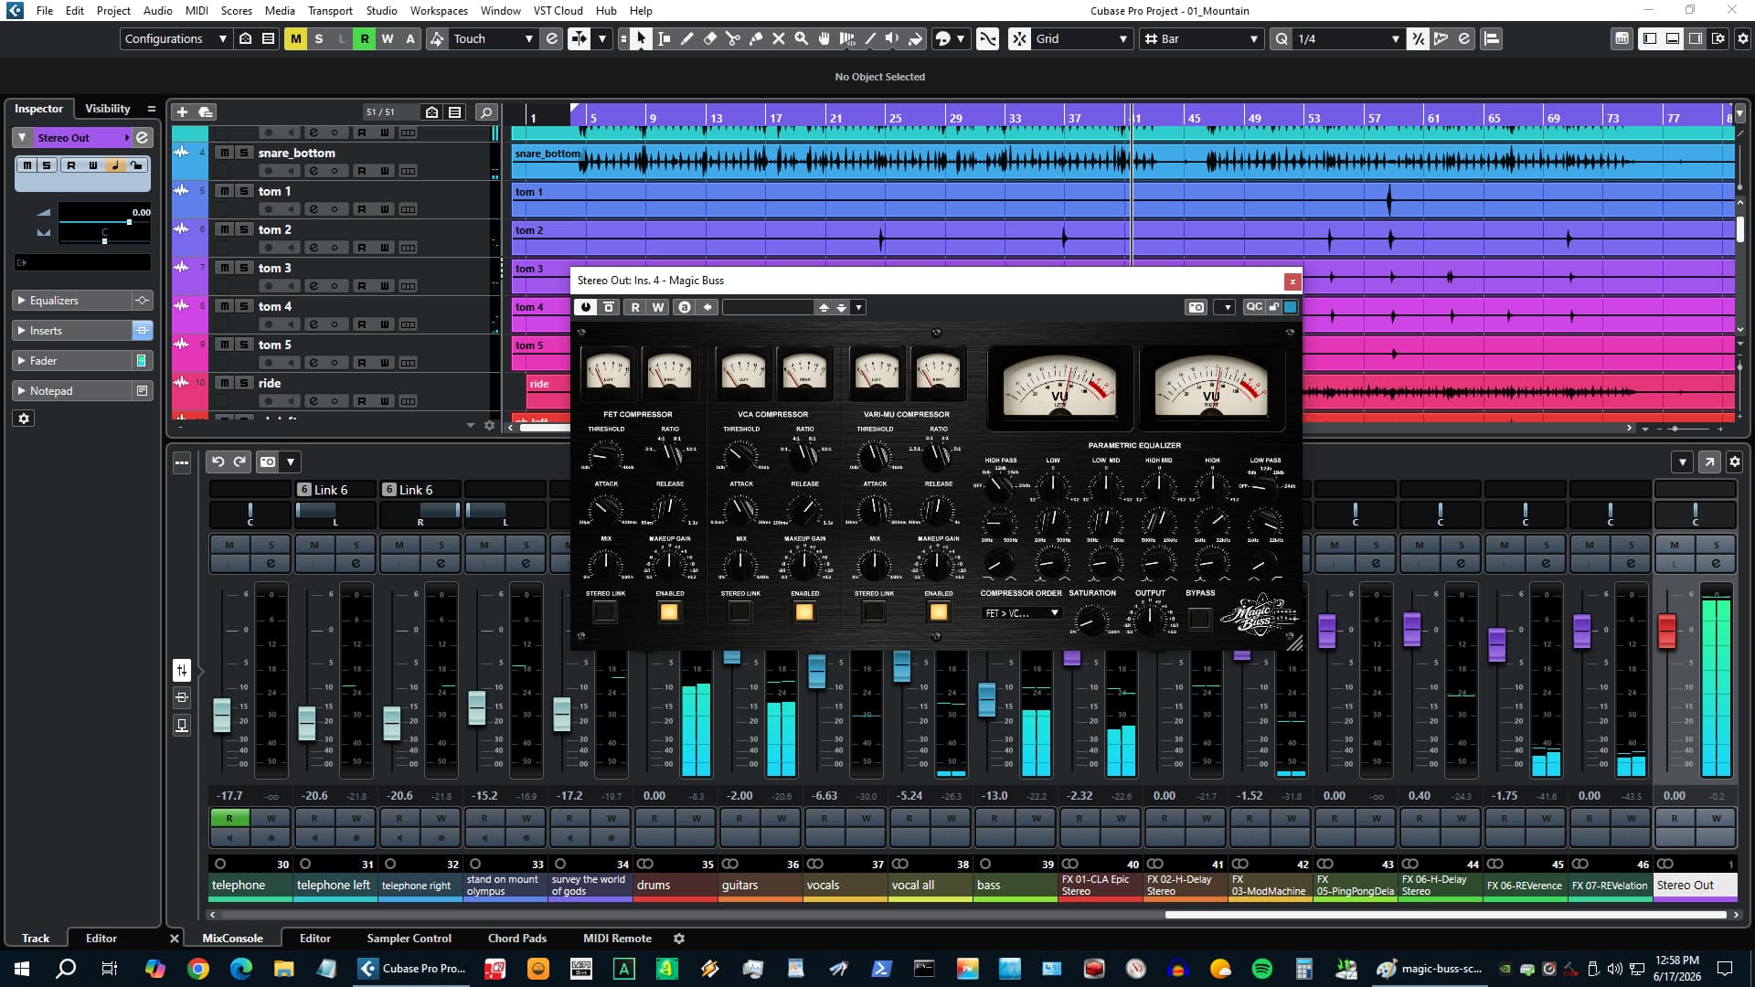Open Google Chrome from taskbar
The width and height of the screenshot is (1755, 987).
point(197,969)
